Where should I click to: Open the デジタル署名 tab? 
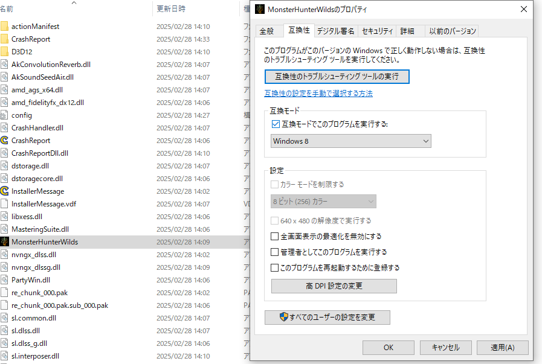(x=335, y=31)
